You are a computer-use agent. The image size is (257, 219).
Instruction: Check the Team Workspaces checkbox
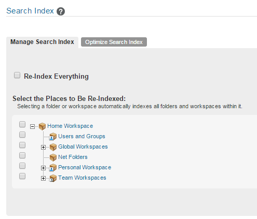click(22, 176)
